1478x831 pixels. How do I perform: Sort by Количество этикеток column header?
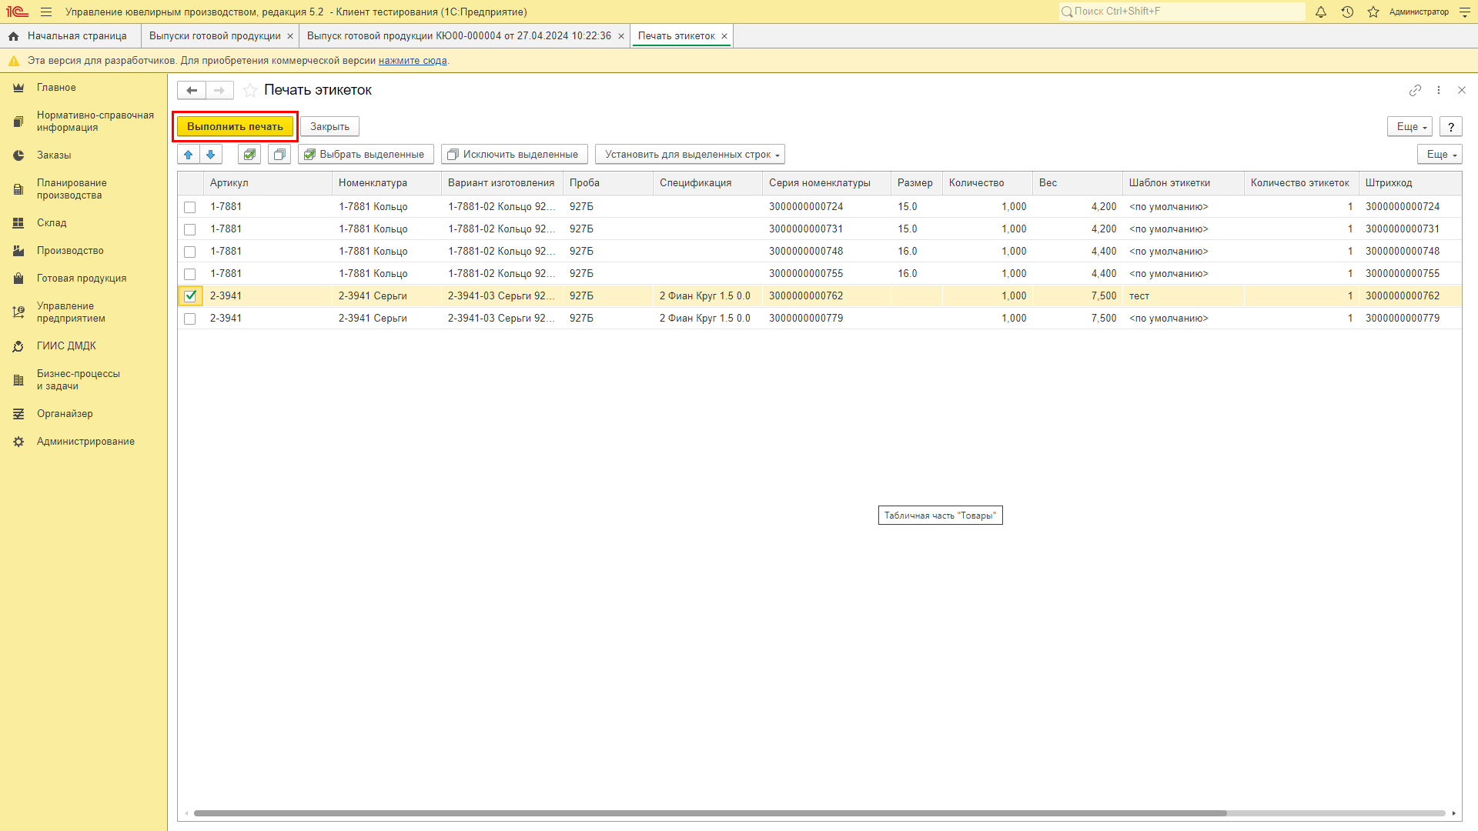click(x=1302, y=183)
